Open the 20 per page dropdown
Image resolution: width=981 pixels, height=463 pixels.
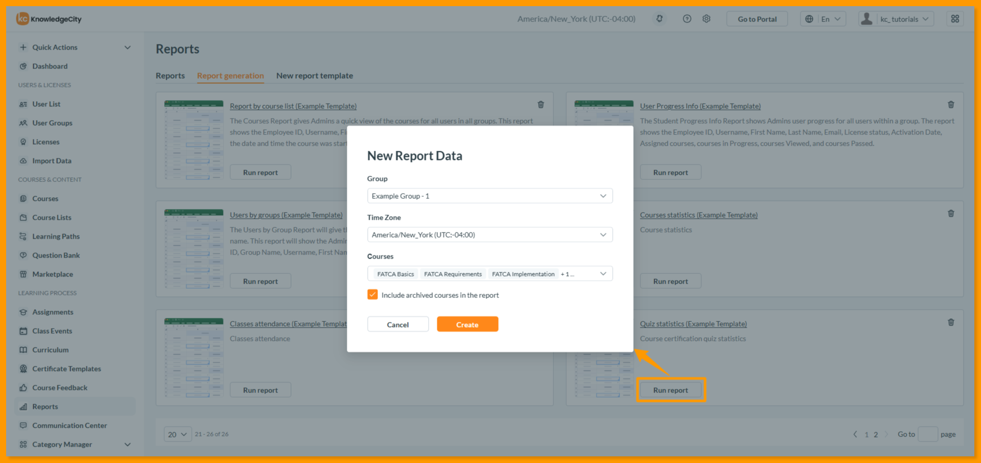tap(177, 434)
